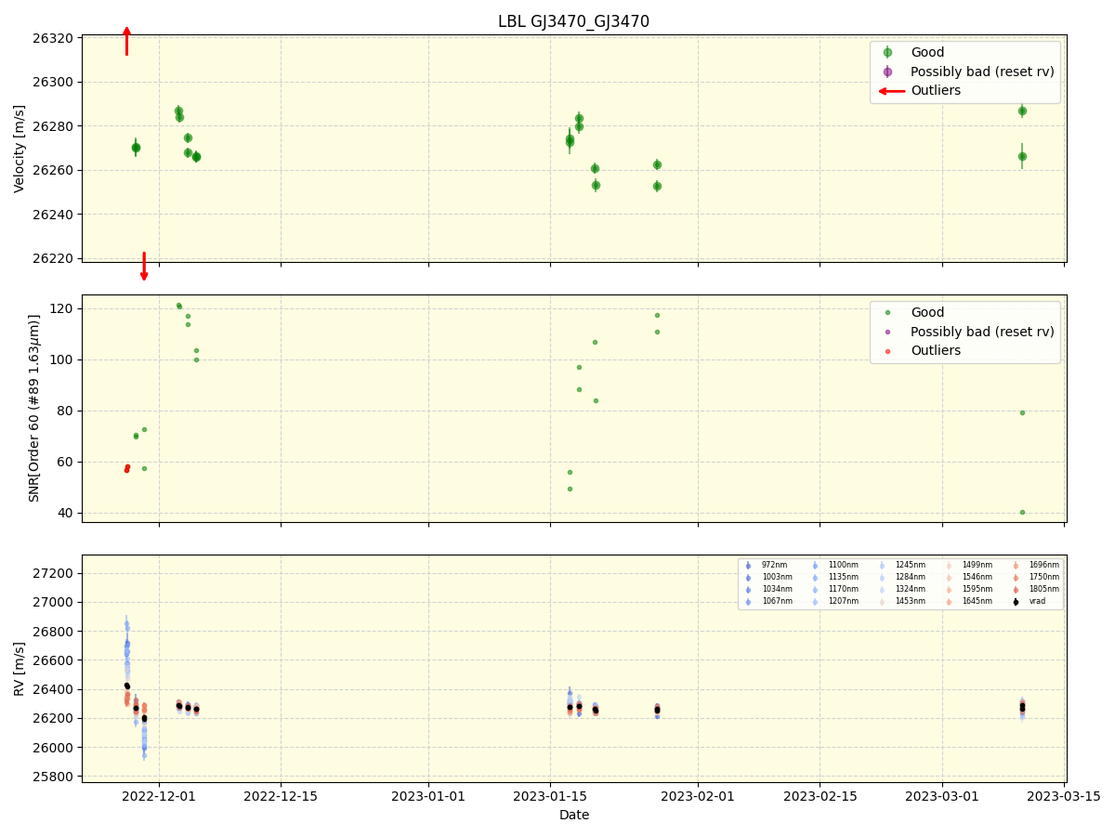Click the 1546nm legend entry
This screenshot has height=836, width=1115.
(x=977, y=577)
